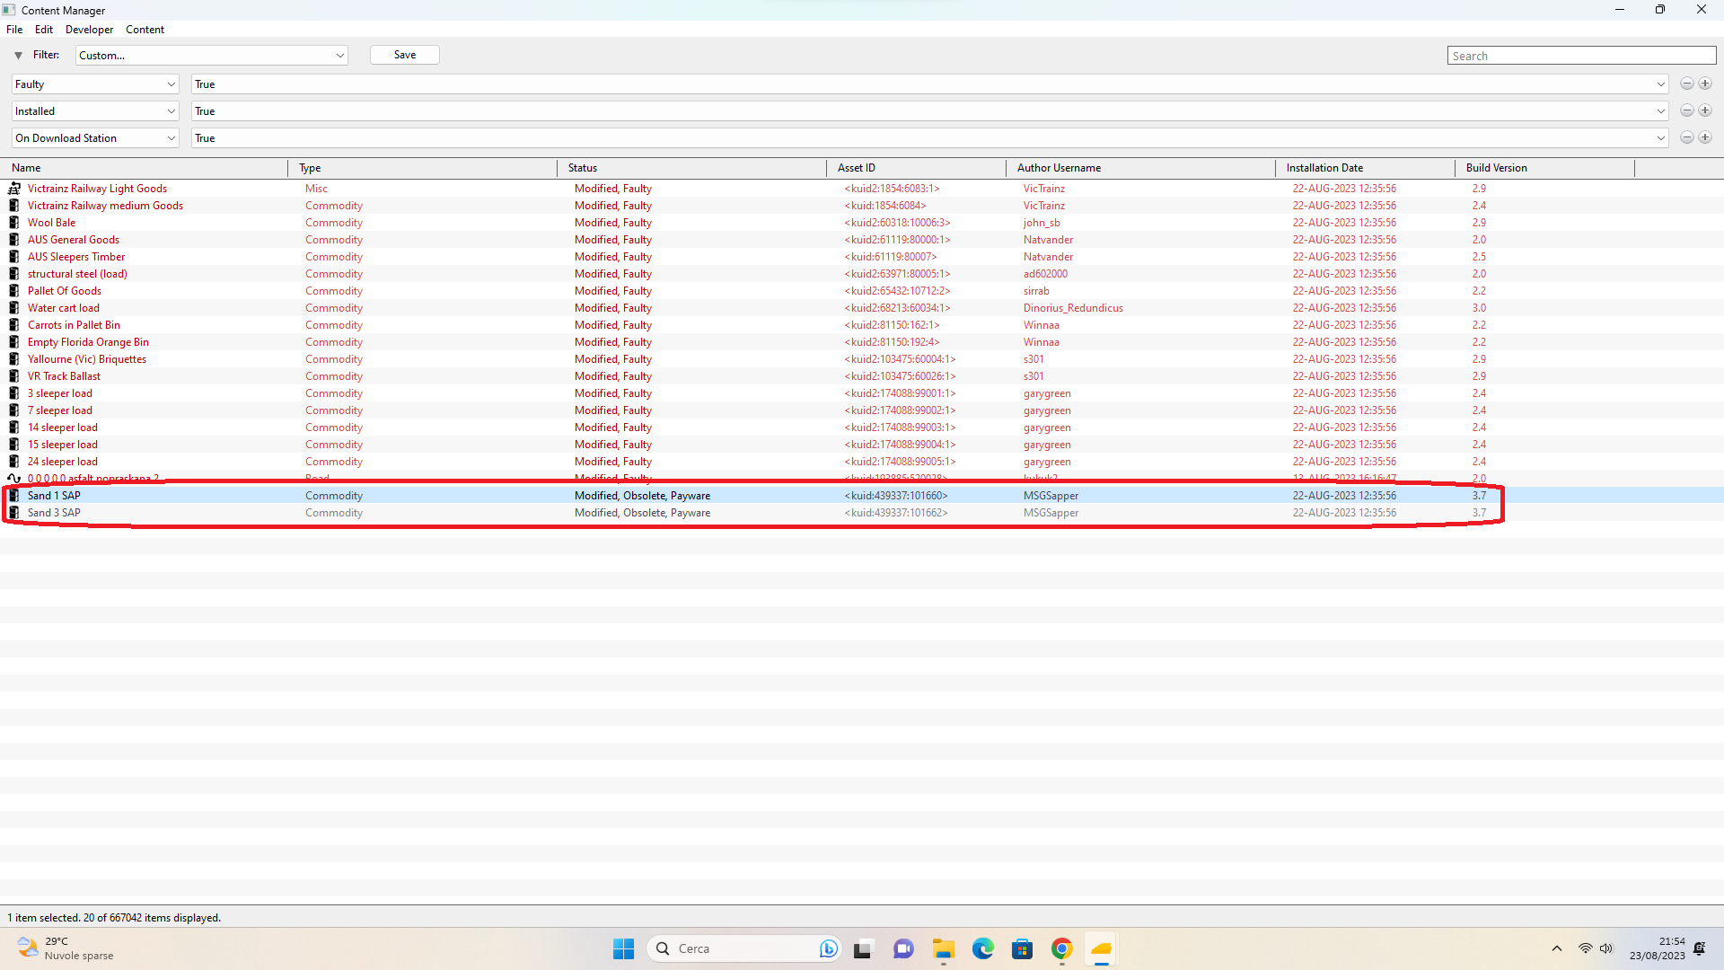This screenshot has height=970, width=1724.
Task: Add a filter after On Download Station row
Action: [x=1705, y=138]
